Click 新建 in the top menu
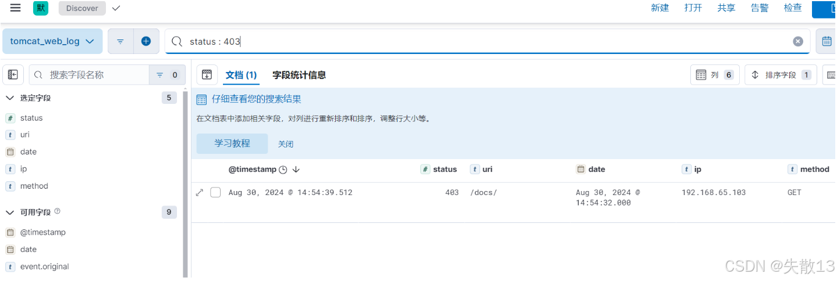The height and width of the screenshot is (281, 837). click(659, 8)
